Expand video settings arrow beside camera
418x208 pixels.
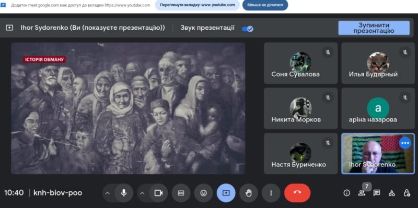[142, 193]
